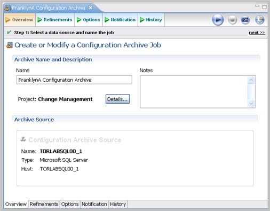Click inside the Notes text area

click(194, 92)
